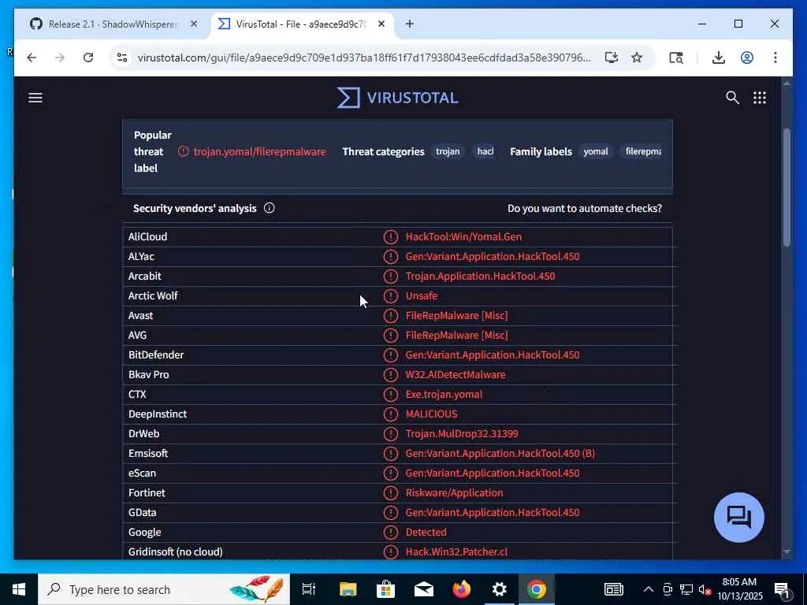The height and width of the screenshot is (605, 807).
Task: Close the GitHub Release 2.1 tab
Action: tap(194, 24)
